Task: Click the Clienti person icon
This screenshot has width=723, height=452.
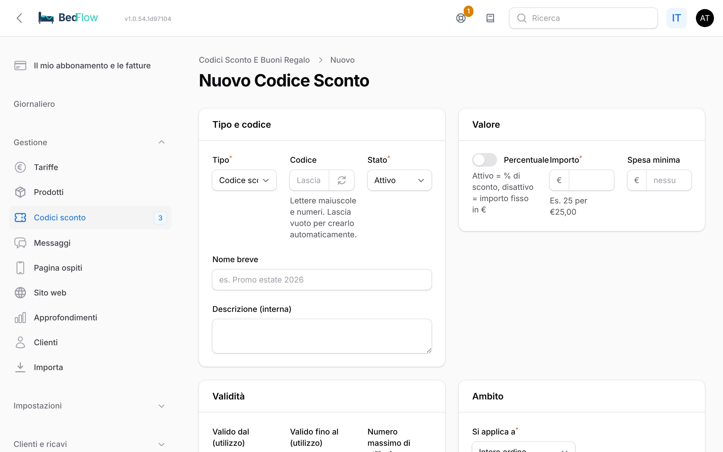Action: [20, 342]
